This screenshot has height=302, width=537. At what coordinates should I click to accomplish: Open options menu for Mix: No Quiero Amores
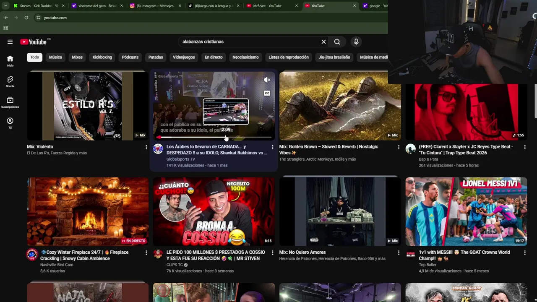pos(399,253)
